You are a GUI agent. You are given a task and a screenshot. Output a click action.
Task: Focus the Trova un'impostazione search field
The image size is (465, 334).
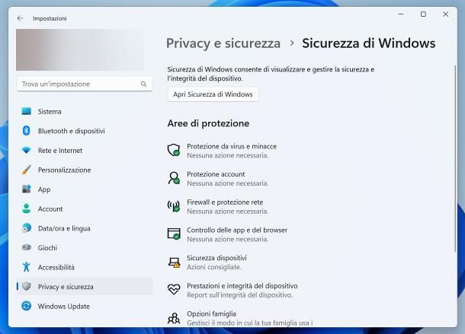[x=85, y=84]
